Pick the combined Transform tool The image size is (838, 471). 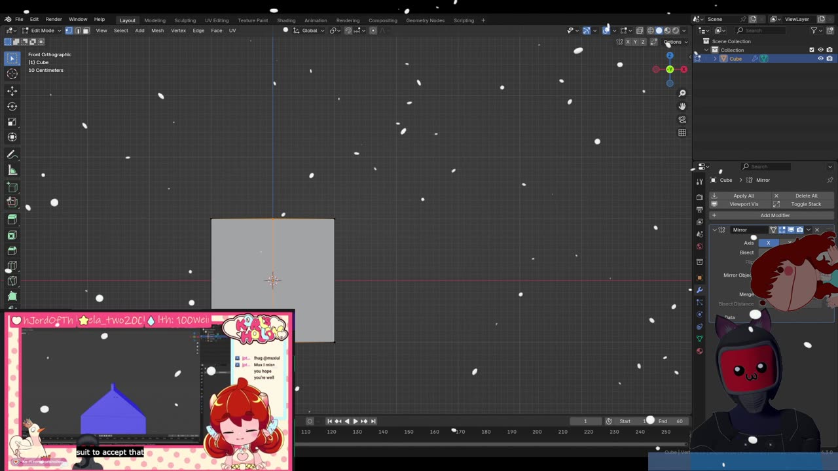coord(12,137)
